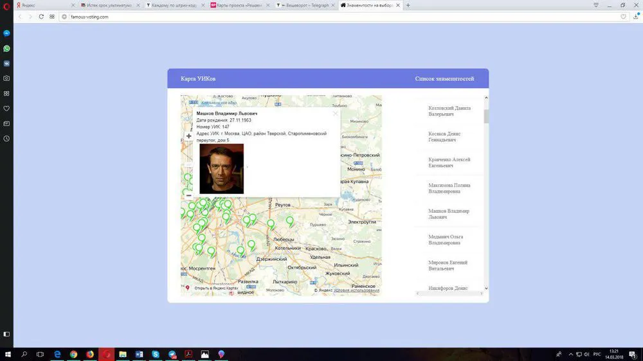Launch Google Chrome from taskbar
The image size is (643, 361).
click(73, 354)
